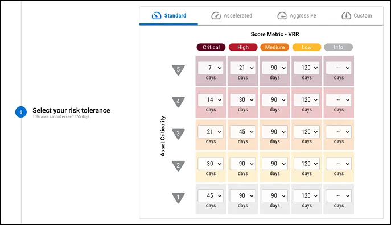This screenshot has height=225, width=391.
Task: Open High dropdown for criticality 3
Action: (242, 132)
